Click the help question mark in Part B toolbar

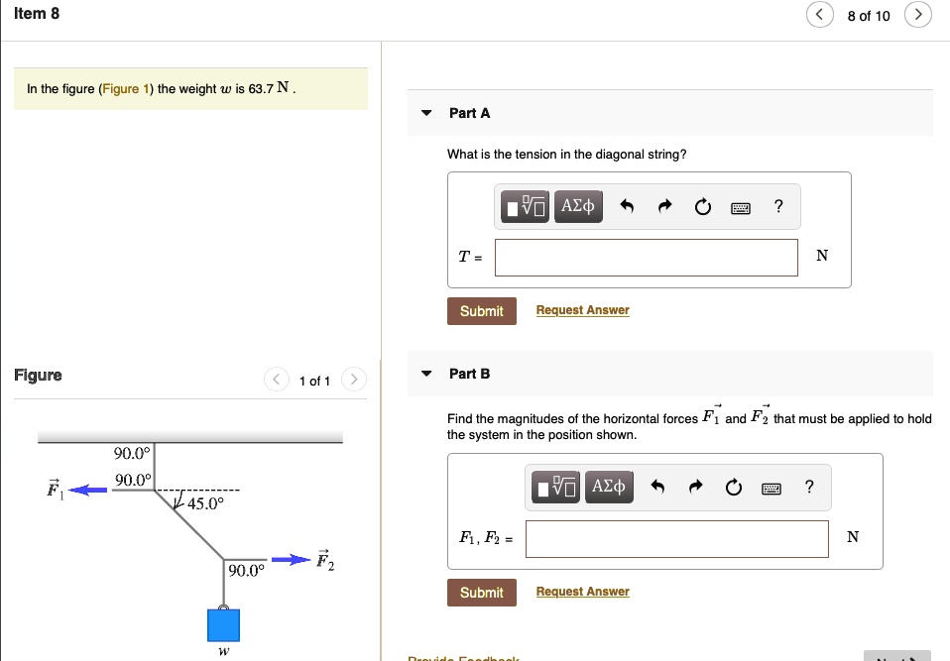click(x=808, y=487)
